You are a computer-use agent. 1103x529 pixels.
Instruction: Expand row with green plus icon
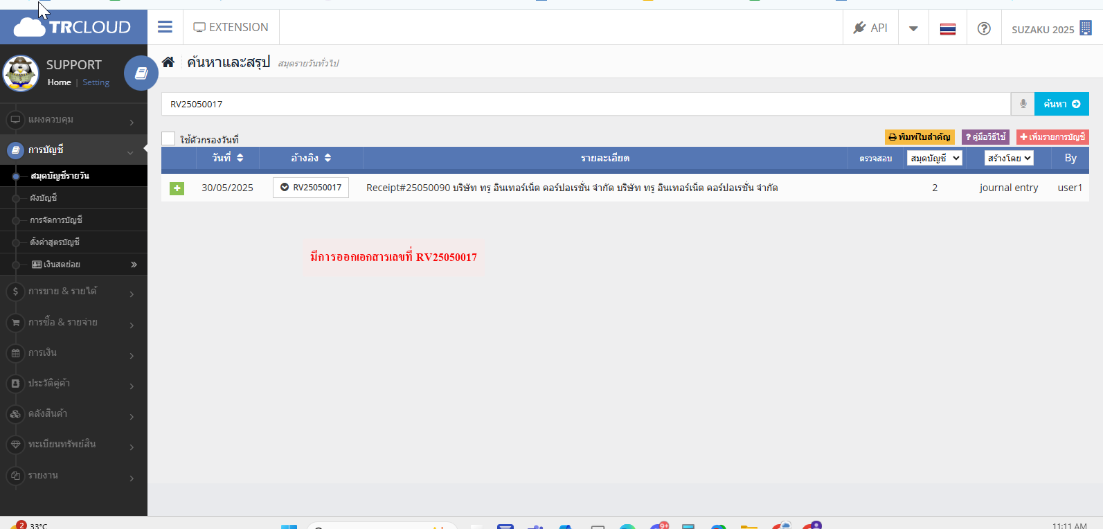point(177,188)
